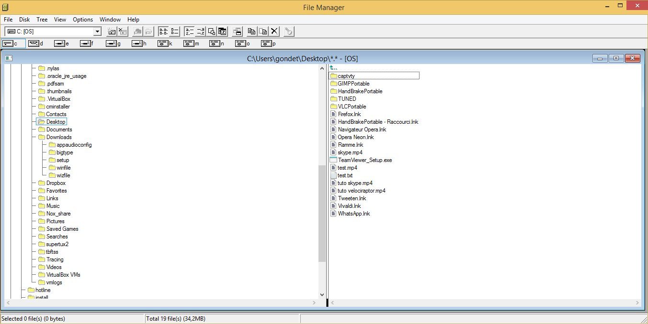Open the C: [OS] drive dropdown
Image resolution: width=648 pixels, height=324 pixels.
(x=97, y=32)
